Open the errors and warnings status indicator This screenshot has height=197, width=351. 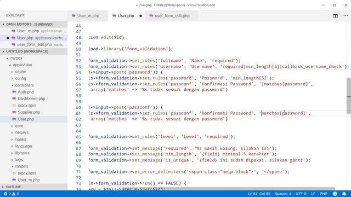[x=11, y=194]
